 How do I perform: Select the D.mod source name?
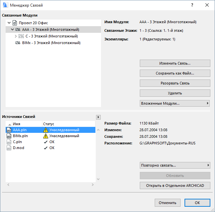tap(19, 148)
